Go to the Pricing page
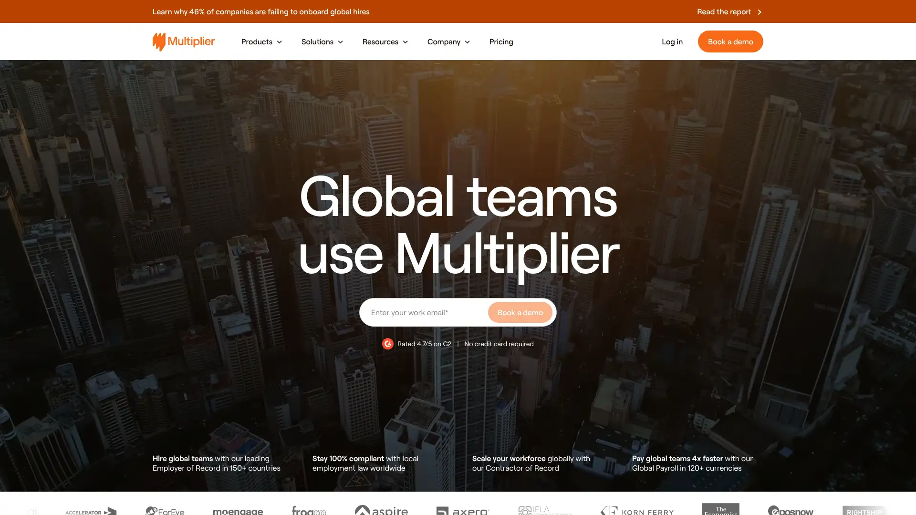The height and width of the screenshot is (515, 916). point(501,42)
